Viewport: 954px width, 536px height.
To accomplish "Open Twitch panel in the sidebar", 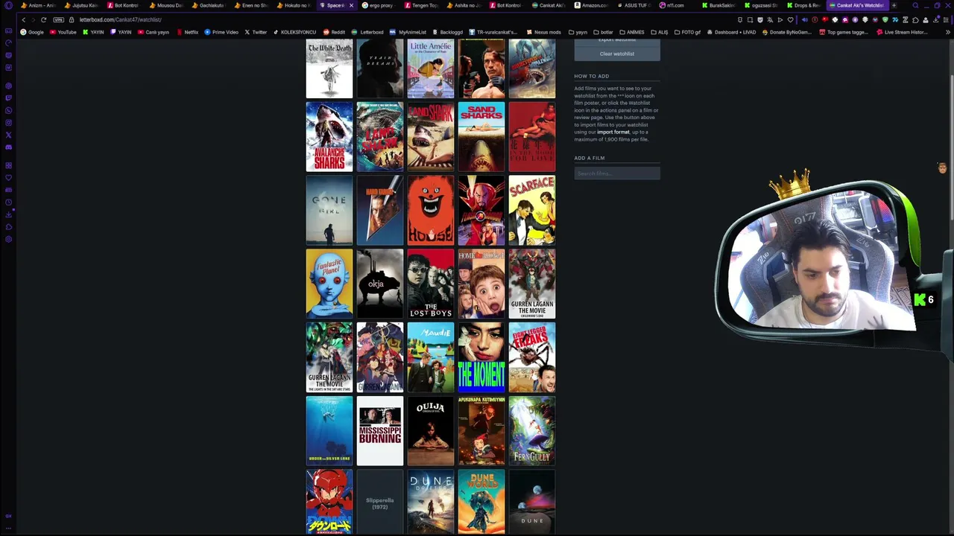I will pyautogui.click(x=8, y=98).
